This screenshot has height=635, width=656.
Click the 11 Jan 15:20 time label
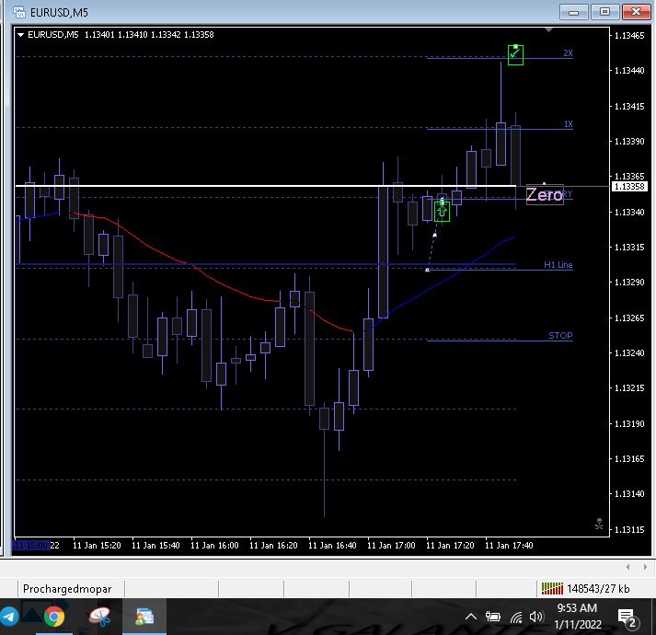(x=97, y=546)
